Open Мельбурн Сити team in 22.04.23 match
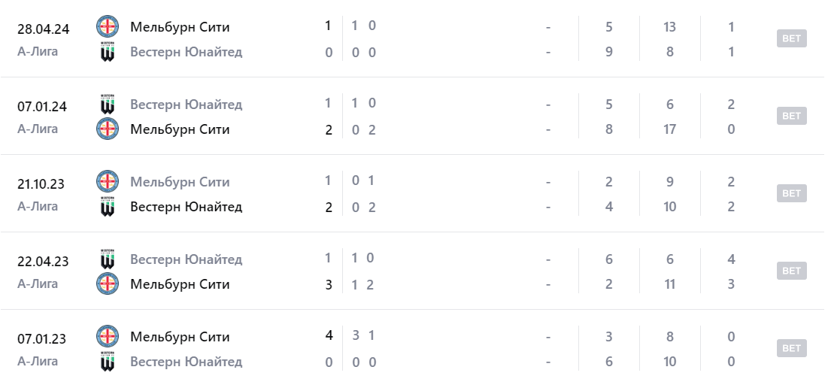Screen dimensions: 831x382 point(180,284)
